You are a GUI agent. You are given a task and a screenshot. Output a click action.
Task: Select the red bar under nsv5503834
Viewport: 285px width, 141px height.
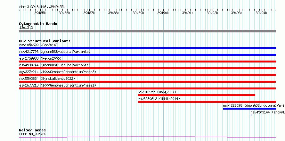(x=147, y=82)
